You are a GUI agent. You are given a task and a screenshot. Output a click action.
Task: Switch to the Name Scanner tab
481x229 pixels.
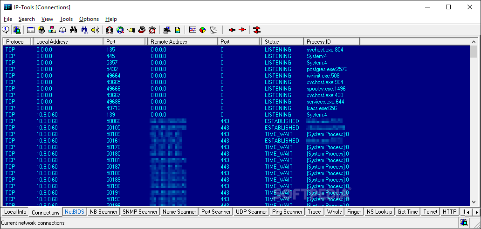[x=179, y=211]
